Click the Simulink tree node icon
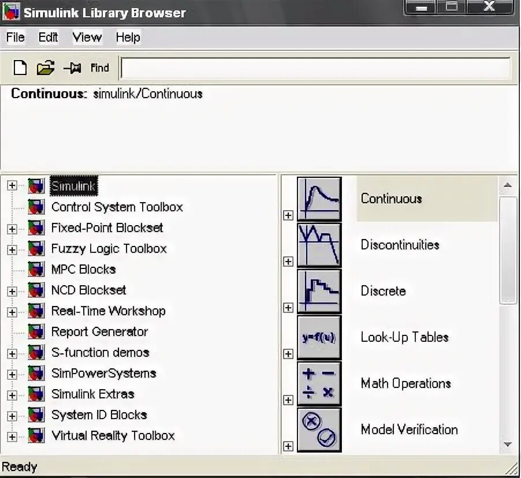Viewport: 521px width, 478px height. pyautogui.click(x=36, y=186)
